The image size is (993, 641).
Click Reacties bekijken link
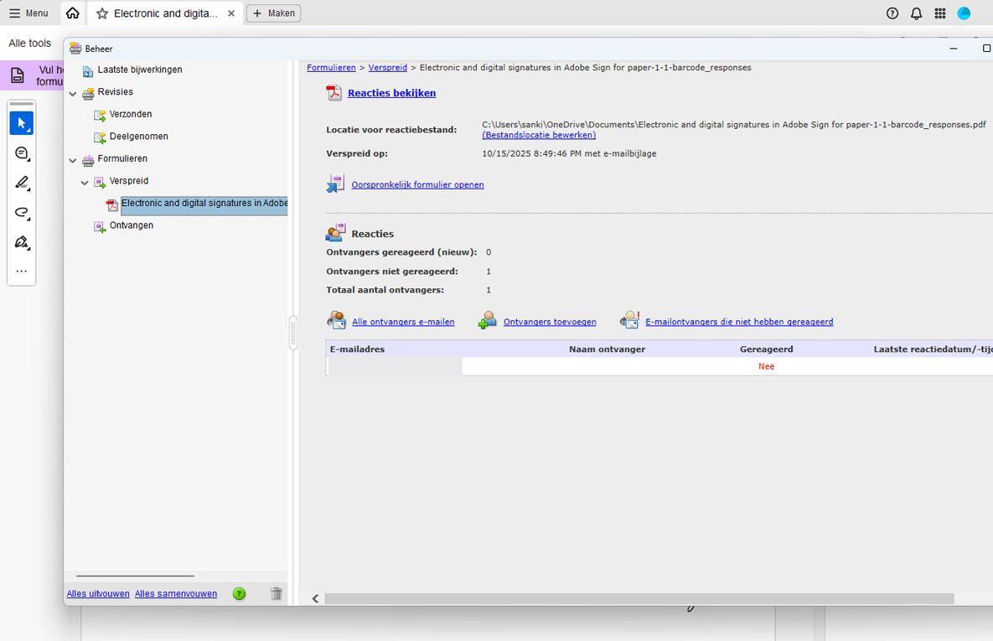pos(391,93)
